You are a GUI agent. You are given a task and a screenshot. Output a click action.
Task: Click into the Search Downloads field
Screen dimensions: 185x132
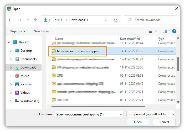pos(150,20)
